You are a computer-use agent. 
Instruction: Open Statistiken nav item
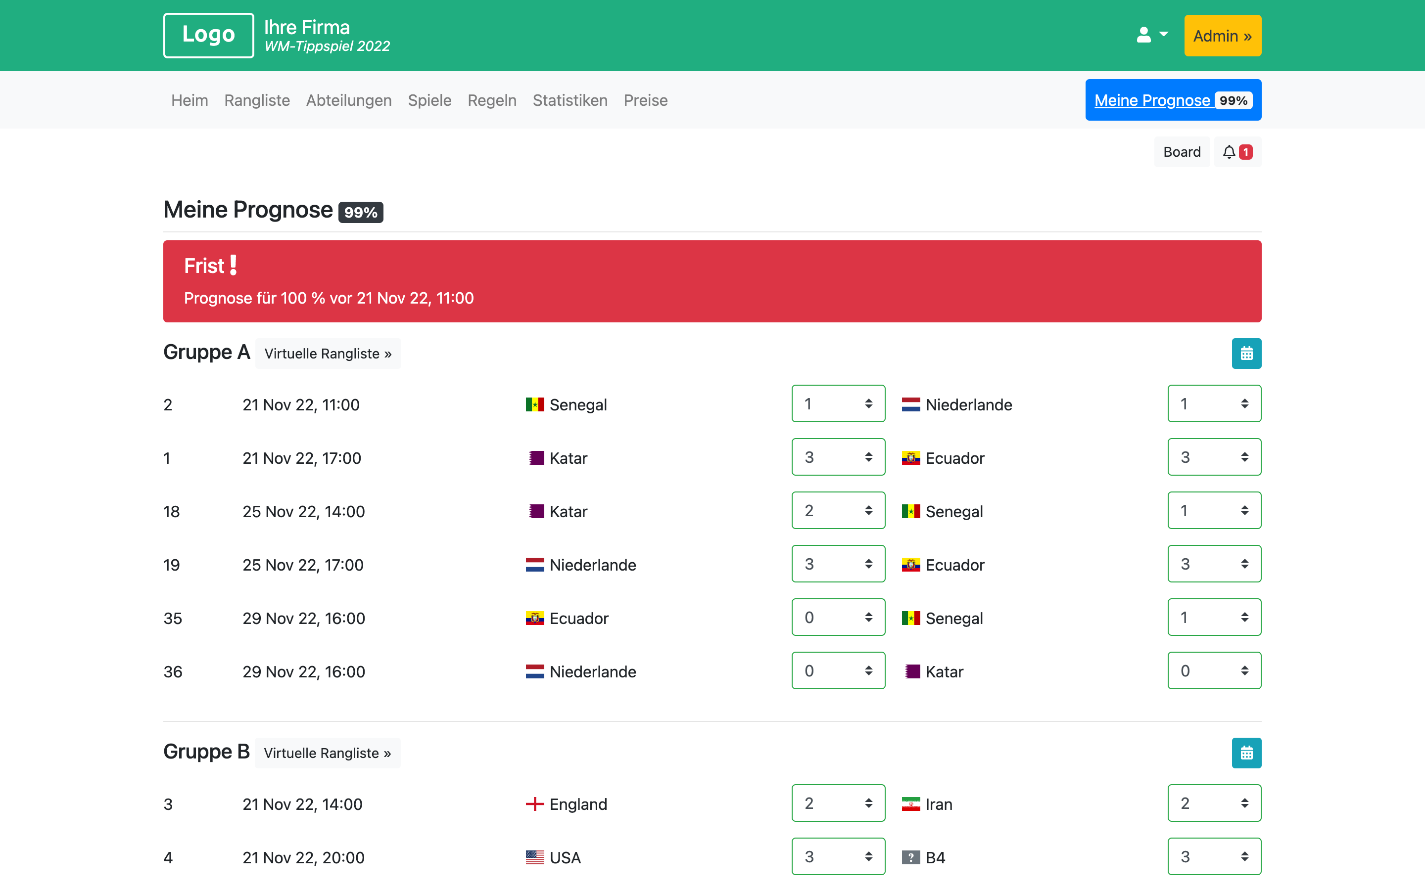pos(570,101)
